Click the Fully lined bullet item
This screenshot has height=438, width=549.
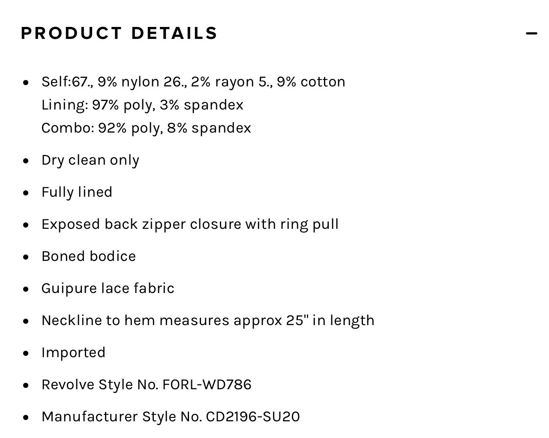click(x=77, y=192)
